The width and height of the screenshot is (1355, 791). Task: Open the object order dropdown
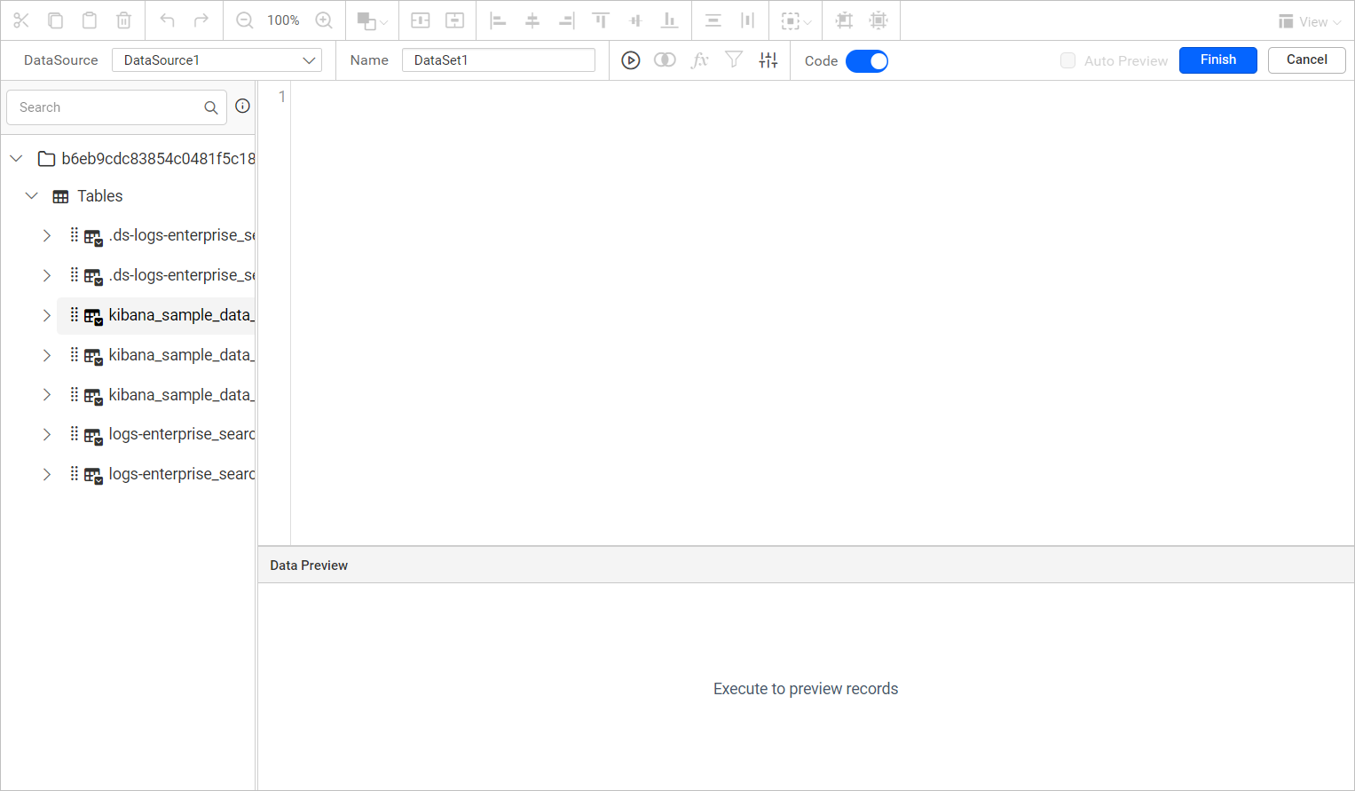[372, 21]
